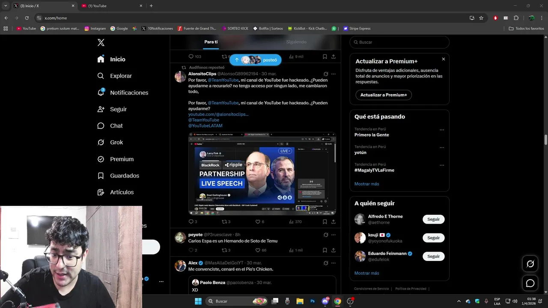Open the floating chat messages button
The height and width of the screenshot is (308, 548).
point(530,283)
